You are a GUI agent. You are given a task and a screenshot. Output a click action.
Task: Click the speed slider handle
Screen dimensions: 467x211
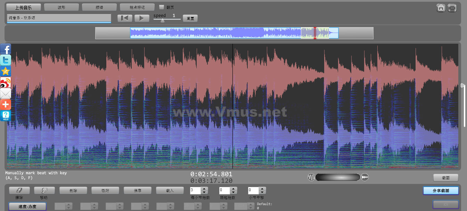point(162,20)
